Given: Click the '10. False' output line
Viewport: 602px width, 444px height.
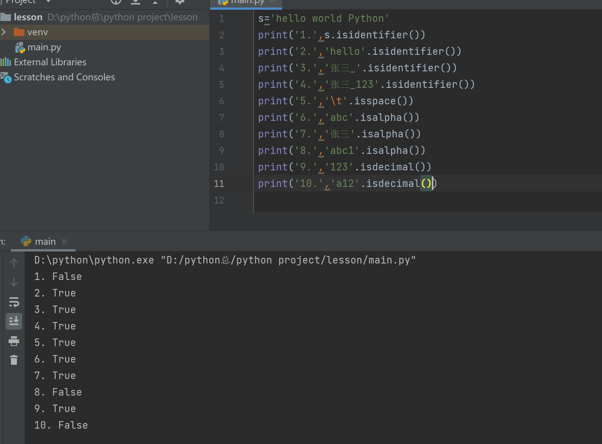Looking at the screenshot, I should tap(61, 425).
